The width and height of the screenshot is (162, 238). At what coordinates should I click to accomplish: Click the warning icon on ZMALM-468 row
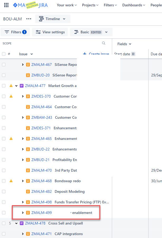click(x=11, y=181)
